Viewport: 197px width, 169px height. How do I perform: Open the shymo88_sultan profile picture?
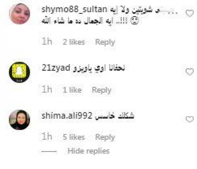pos(20,14)
